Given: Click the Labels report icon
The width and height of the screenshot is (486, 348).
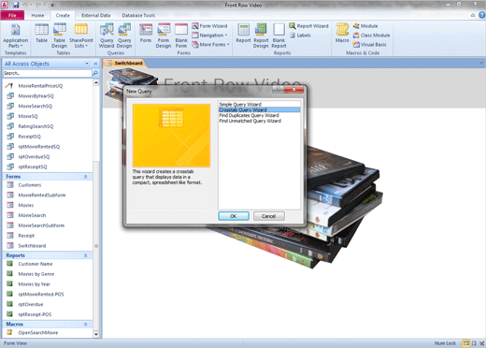Looking at the screenshot, I should pos(300,36).
